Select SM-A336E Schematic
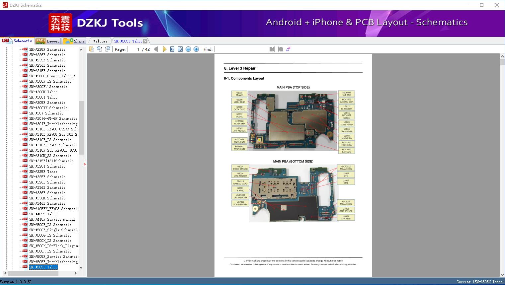The image size is (505, 285). coord(47,193)
